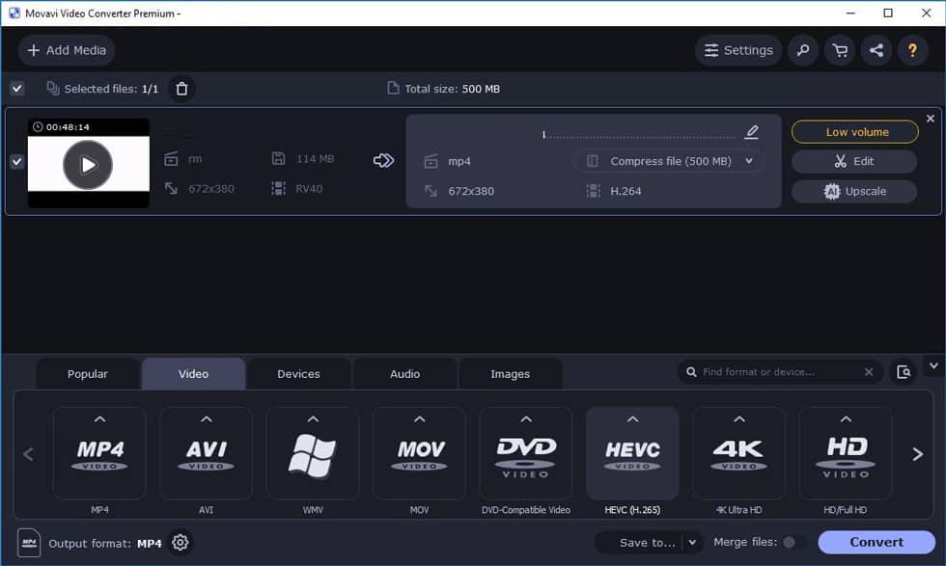Viewport: 946px width, 566px height.
Task: Delete selected files with trash icon
Action: pos(181,89)
